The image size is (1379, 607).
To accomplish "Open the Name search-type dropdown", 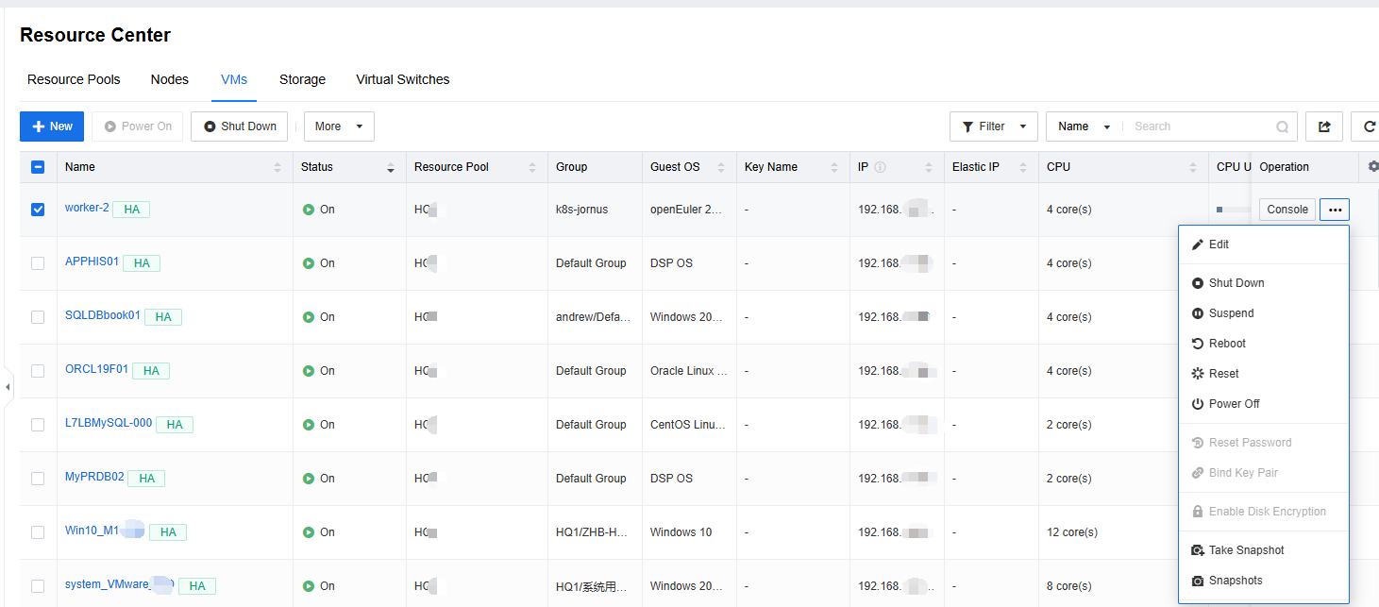I will pyautogui.click(x=1084, y=126).
